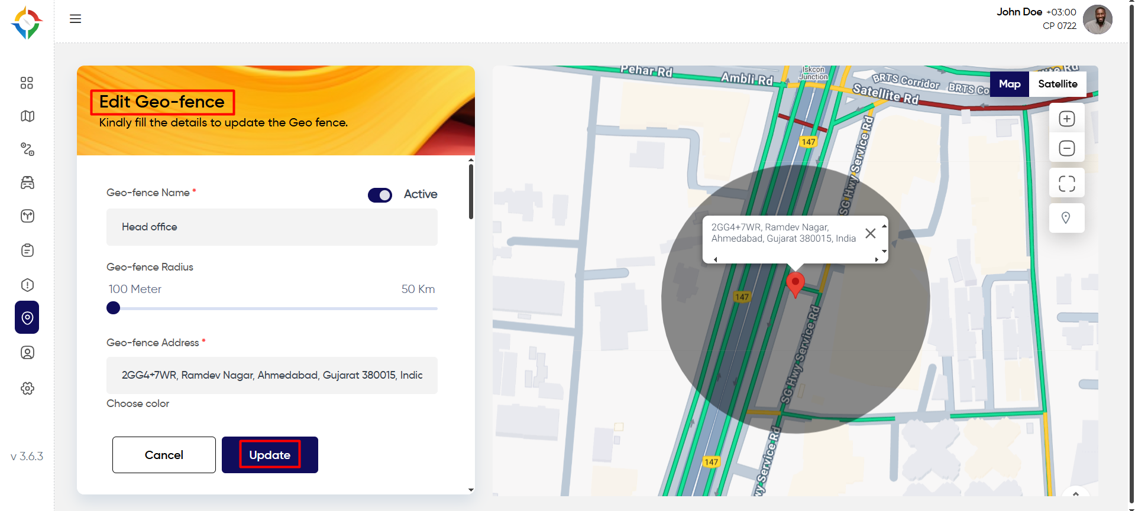Click the red marker on the map
Screen dimensions: 1135x511
click(796, 285)
